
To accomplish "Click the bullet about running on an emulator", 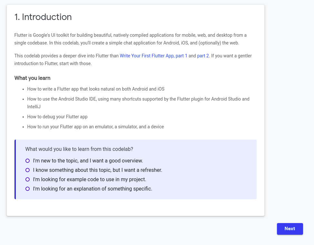I will pos(95,127).
